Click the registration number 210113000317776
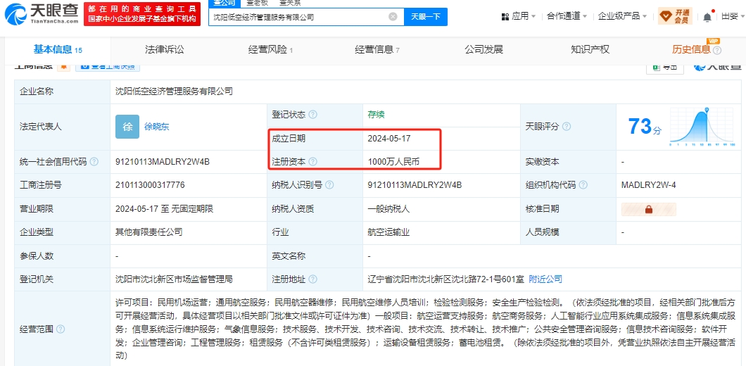Screen dimensions: 746x366 (150, 185)
